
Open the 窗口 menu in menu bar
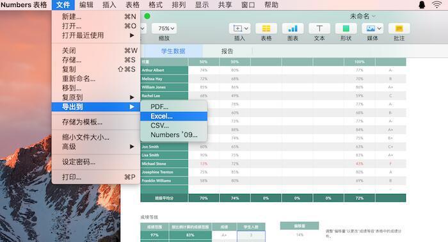248,5
